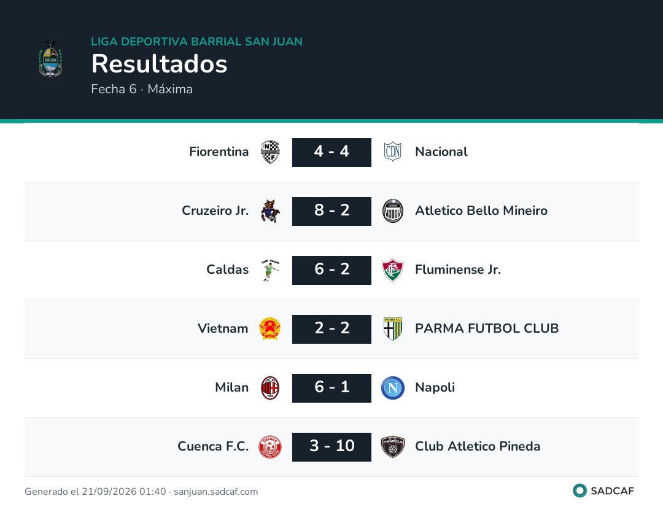This screenshot has width=663, height=523.
Task: Click the Atletico Bello Mineiro round badge
Action: point(393,211)
